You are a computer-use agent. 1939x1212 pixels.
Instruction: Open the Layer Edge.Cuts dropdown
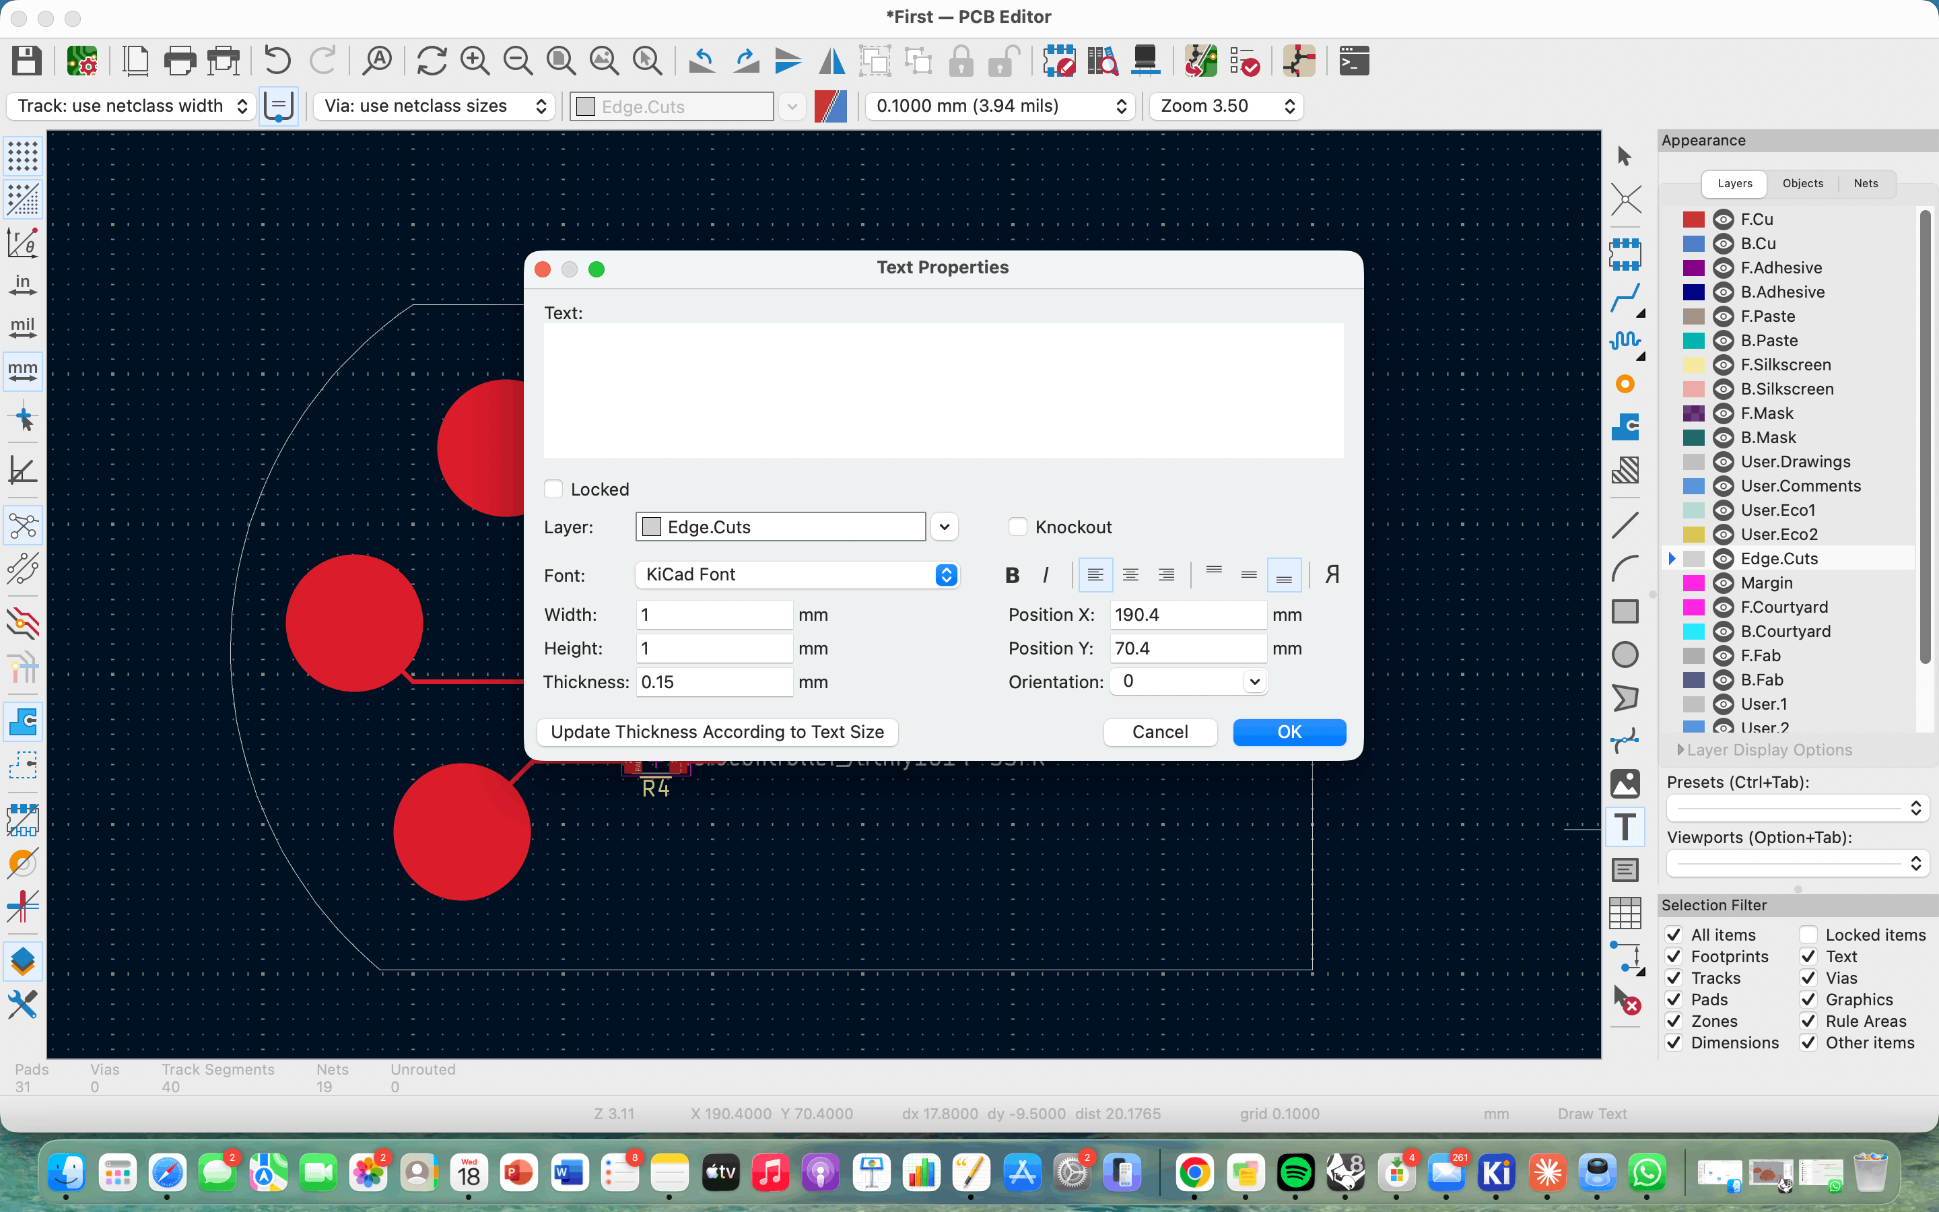point(945,527)
